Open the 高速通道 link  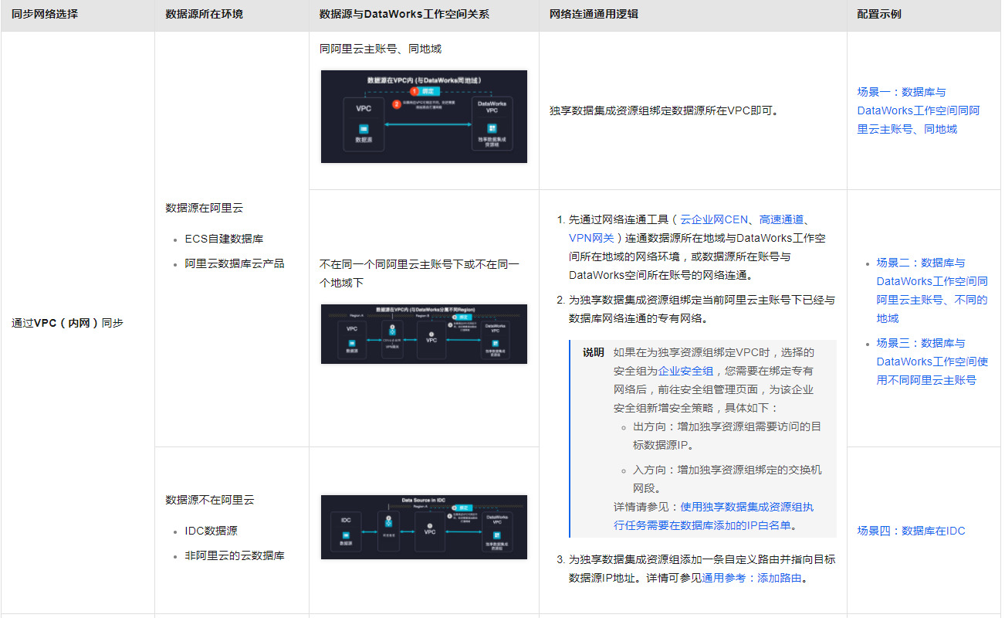tap(783, 219)
